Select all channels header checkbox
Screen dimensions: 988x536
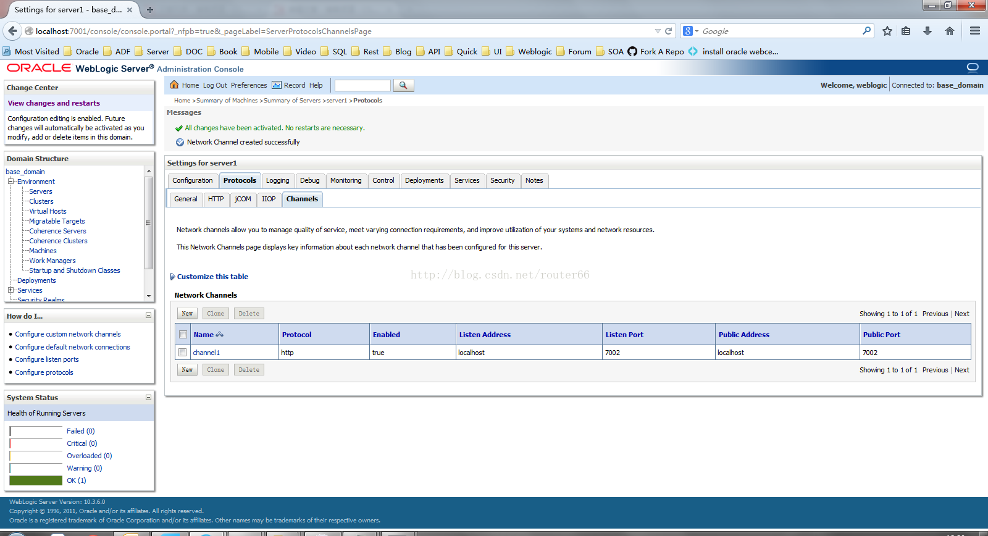183,335
